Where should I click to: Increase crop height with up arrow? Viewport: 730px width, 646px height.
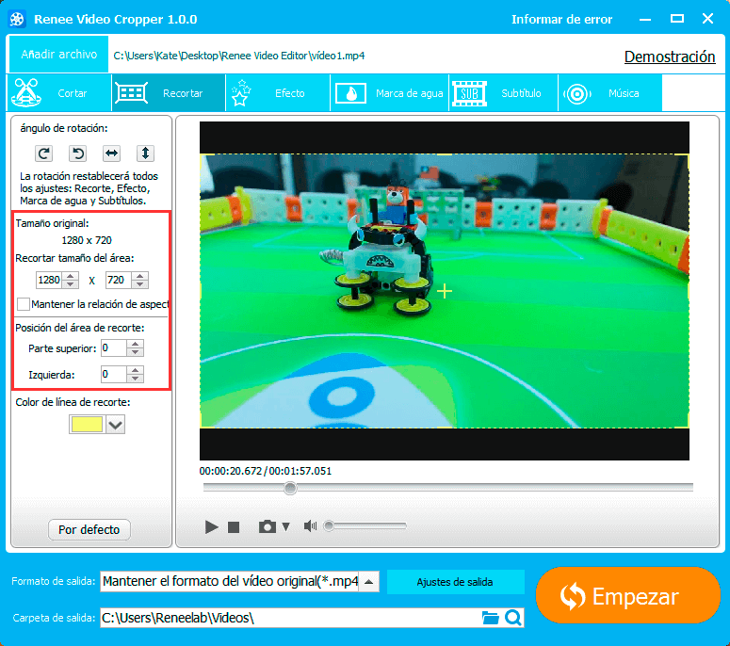click(140, 276)
